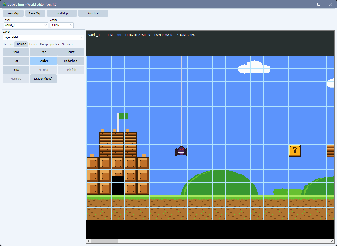Click the 'ZOOM 300%' status text

(186, 35)
